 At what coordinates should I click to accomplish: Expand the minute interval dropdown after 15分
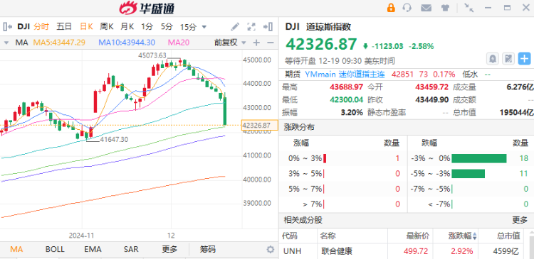point(204,27)
